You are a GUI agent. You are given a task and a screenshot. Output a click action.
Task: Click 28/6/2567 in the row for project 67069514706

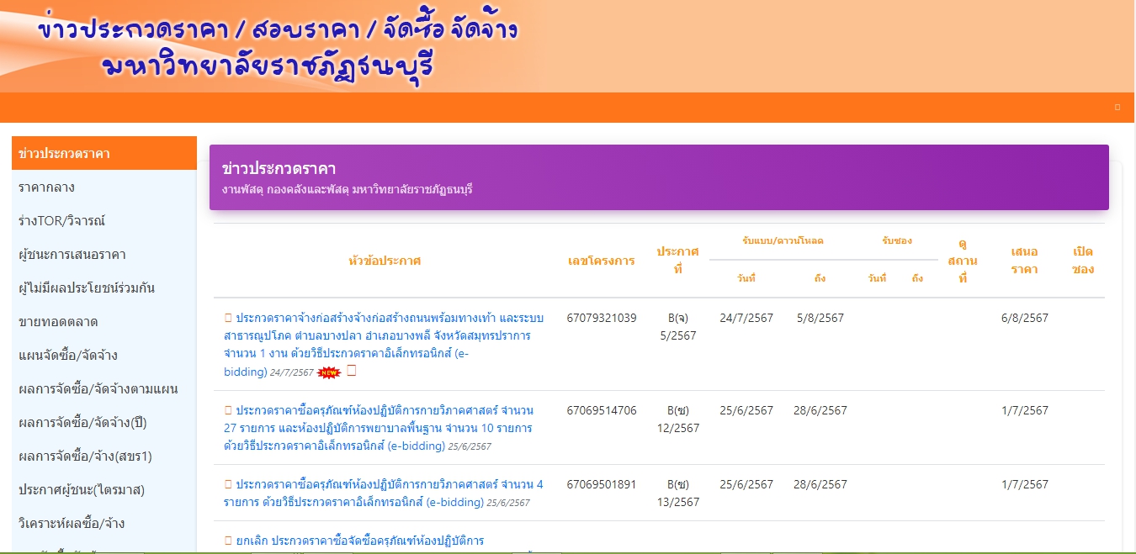(820, 410)
